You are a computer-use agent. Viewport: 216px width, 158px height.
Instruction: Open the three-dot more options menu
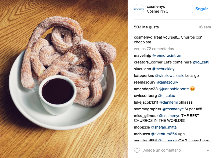coord(208,151)
